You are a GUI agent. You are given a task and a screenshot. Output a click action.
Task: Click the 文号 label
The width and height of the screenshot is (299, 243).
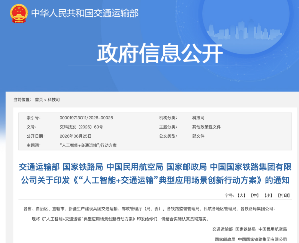tap(32, 127)
